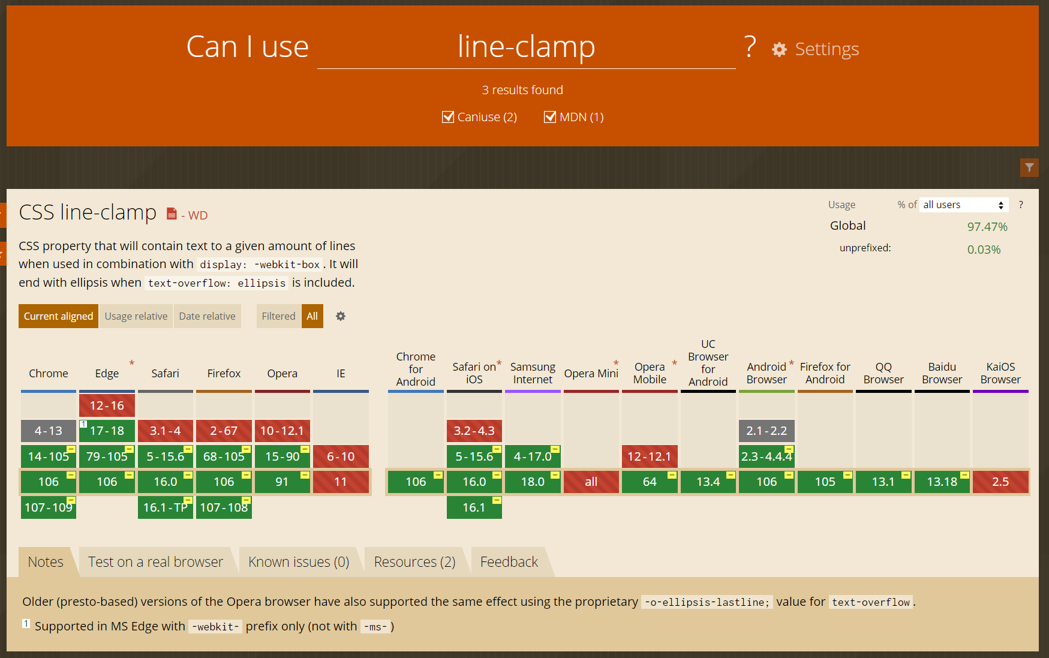Open Test on a real browser tab
This screenshot has width=1049, height=658.
pos(155,562)
